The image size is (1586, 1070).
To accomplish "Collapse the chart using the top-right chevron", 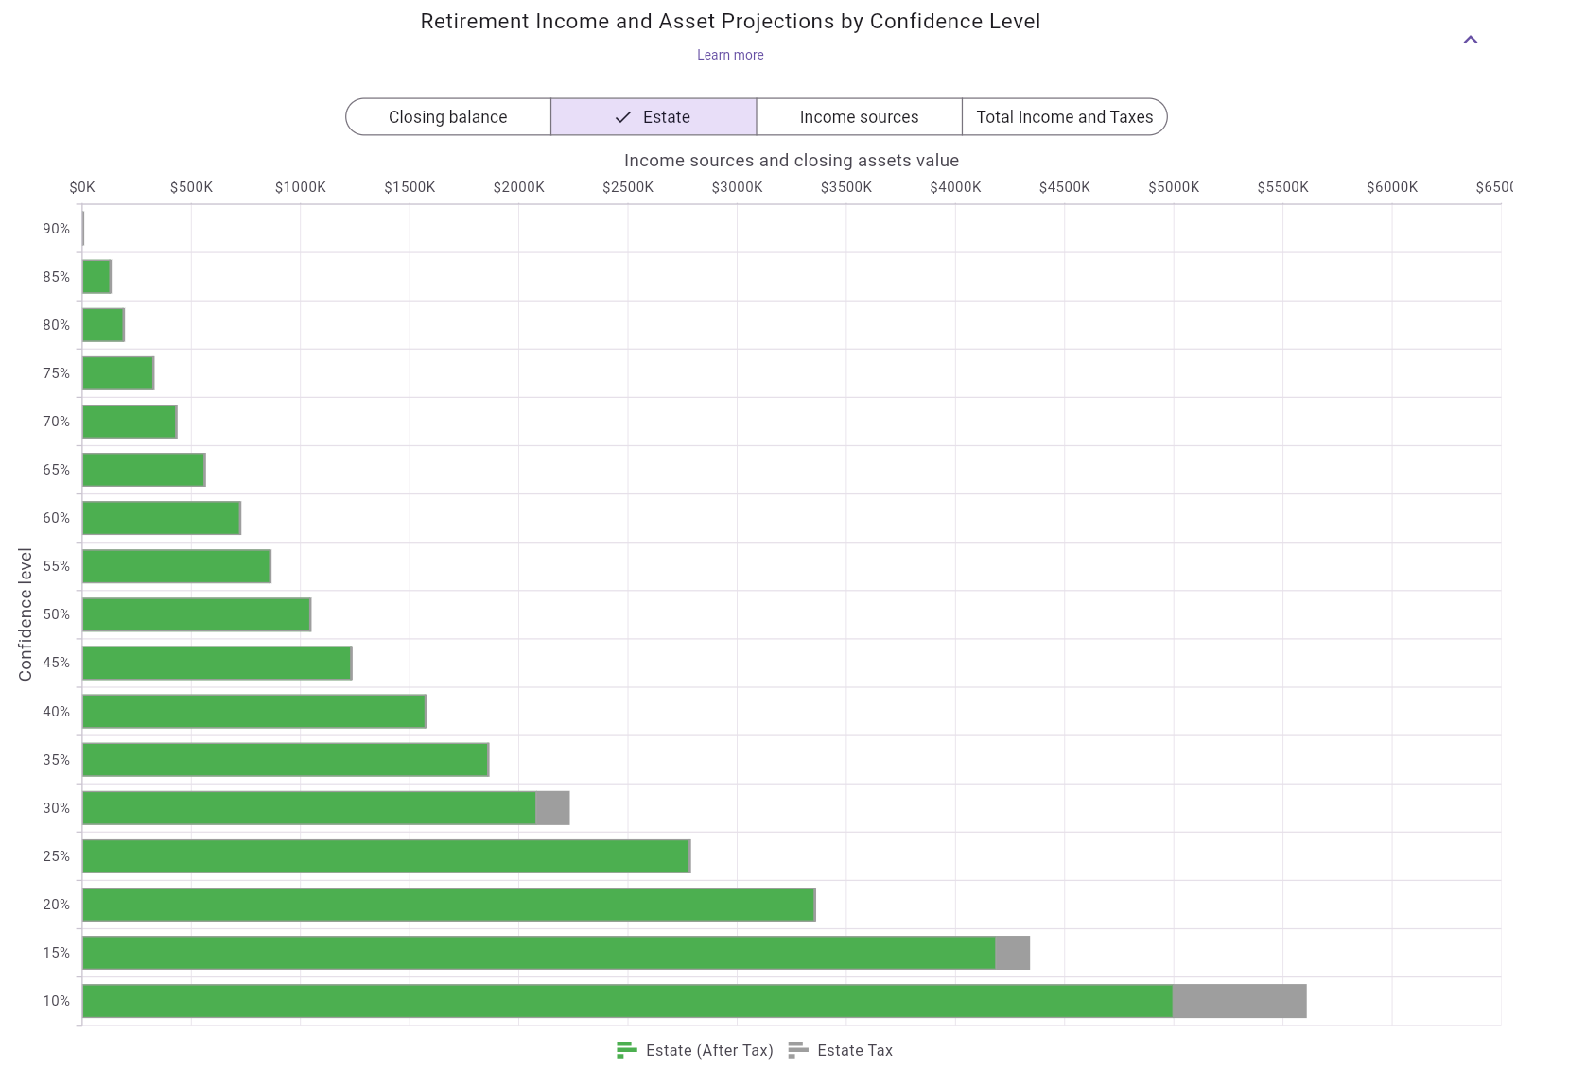I will (x=1470, y=40).
